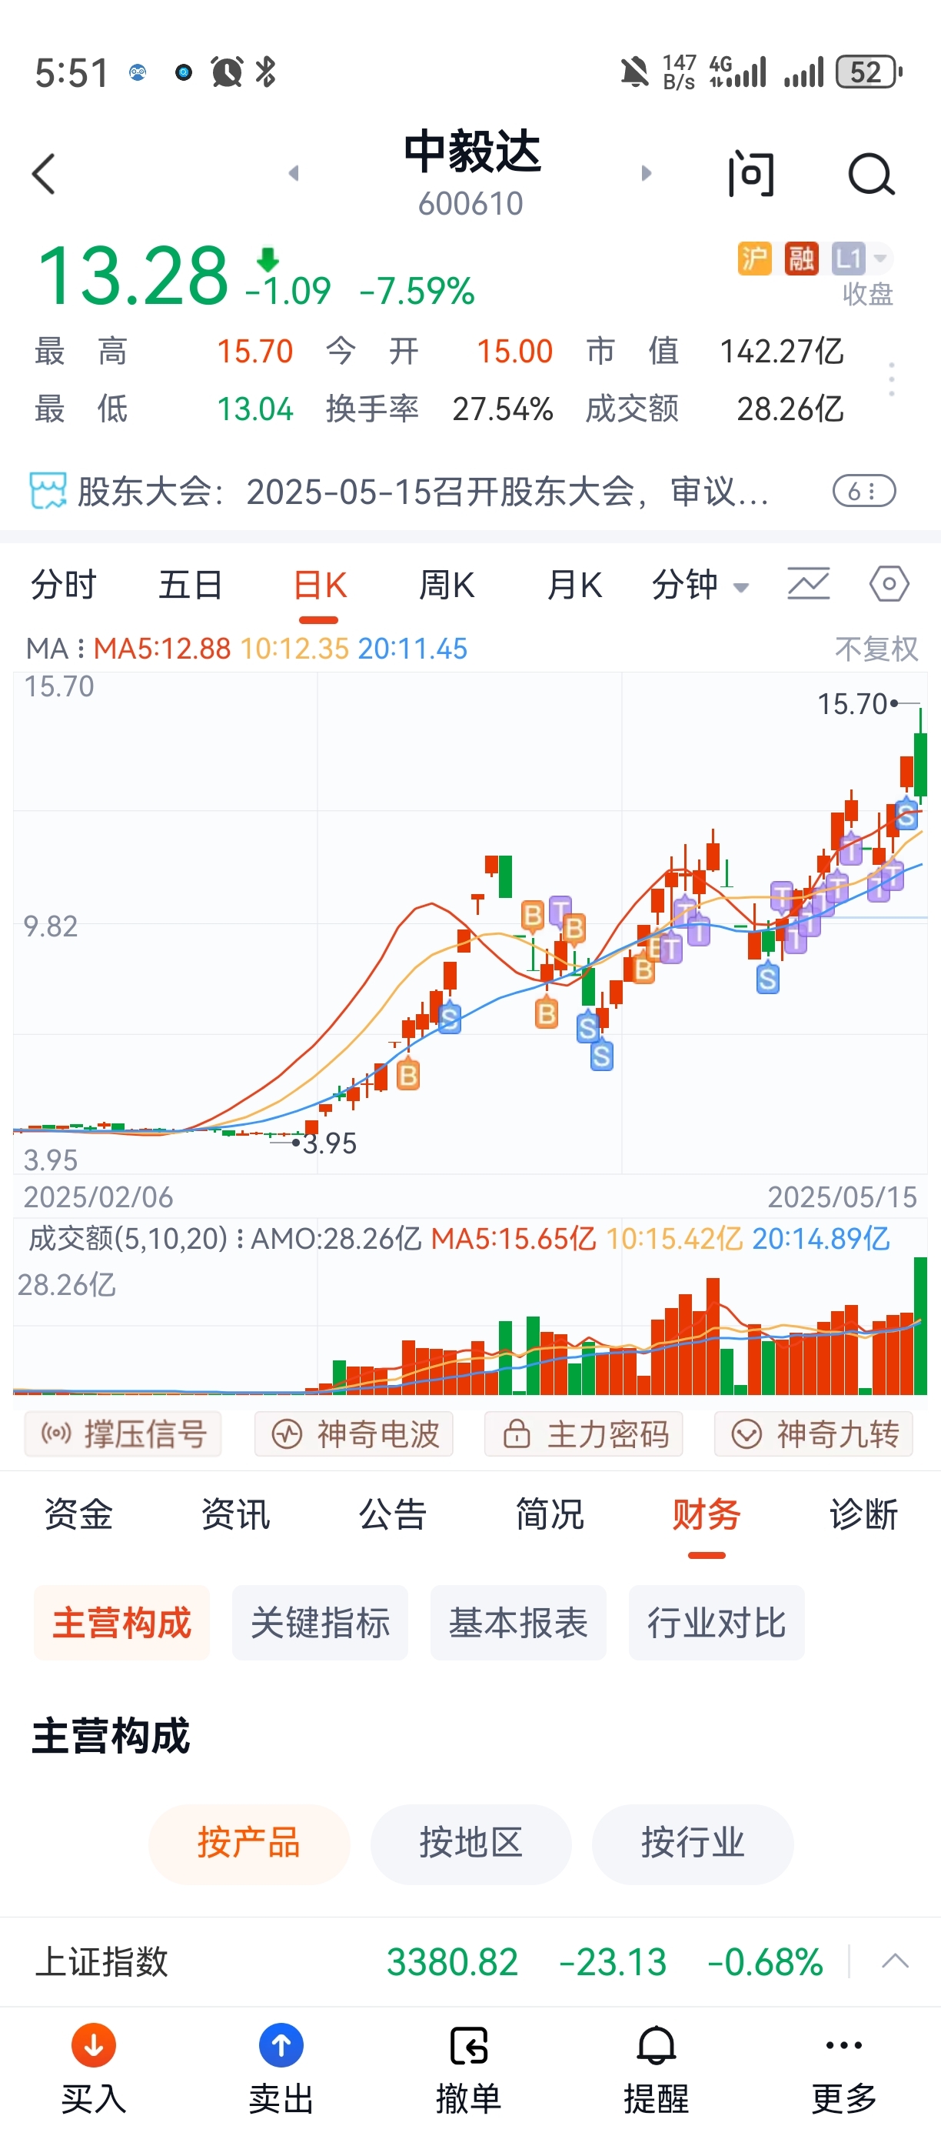
Task: Expand the 6 notices counter pill
Action: [x=864, y=492]
